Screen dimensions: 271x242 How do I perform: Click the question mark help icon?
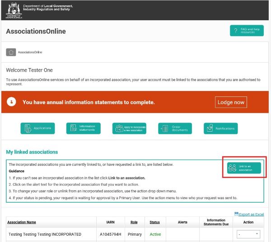[x=236, y=31]
